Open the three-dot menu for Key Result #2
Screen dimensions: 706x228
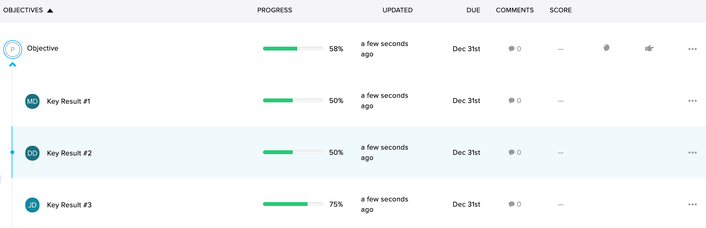692,153
